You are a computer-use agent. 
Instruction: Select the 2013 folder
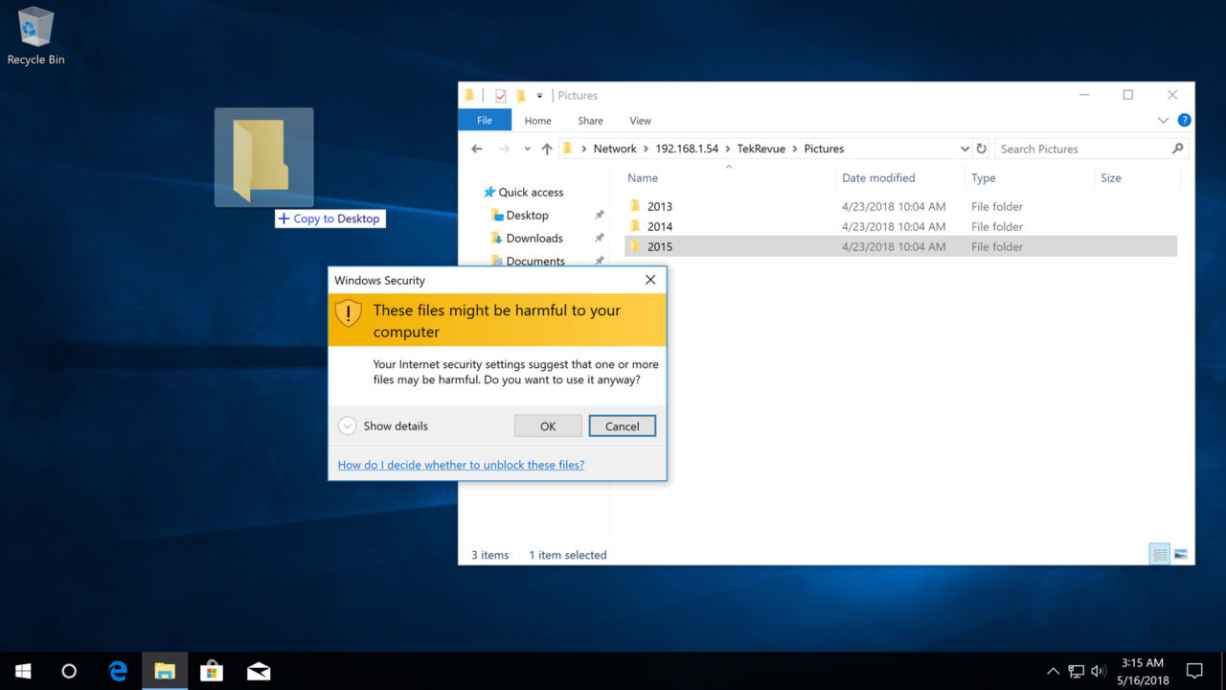(660, 206)
